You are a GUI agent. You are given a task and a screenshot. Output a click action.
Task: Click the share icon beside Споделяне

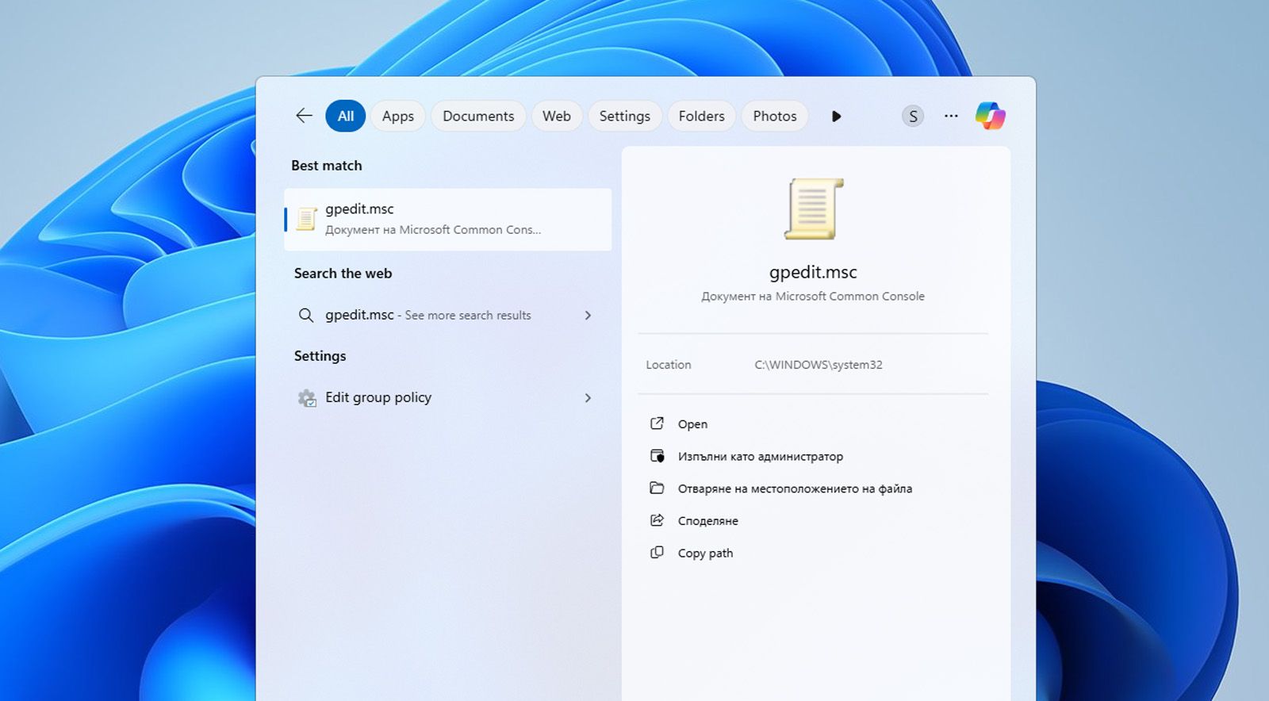pos(657,520)
